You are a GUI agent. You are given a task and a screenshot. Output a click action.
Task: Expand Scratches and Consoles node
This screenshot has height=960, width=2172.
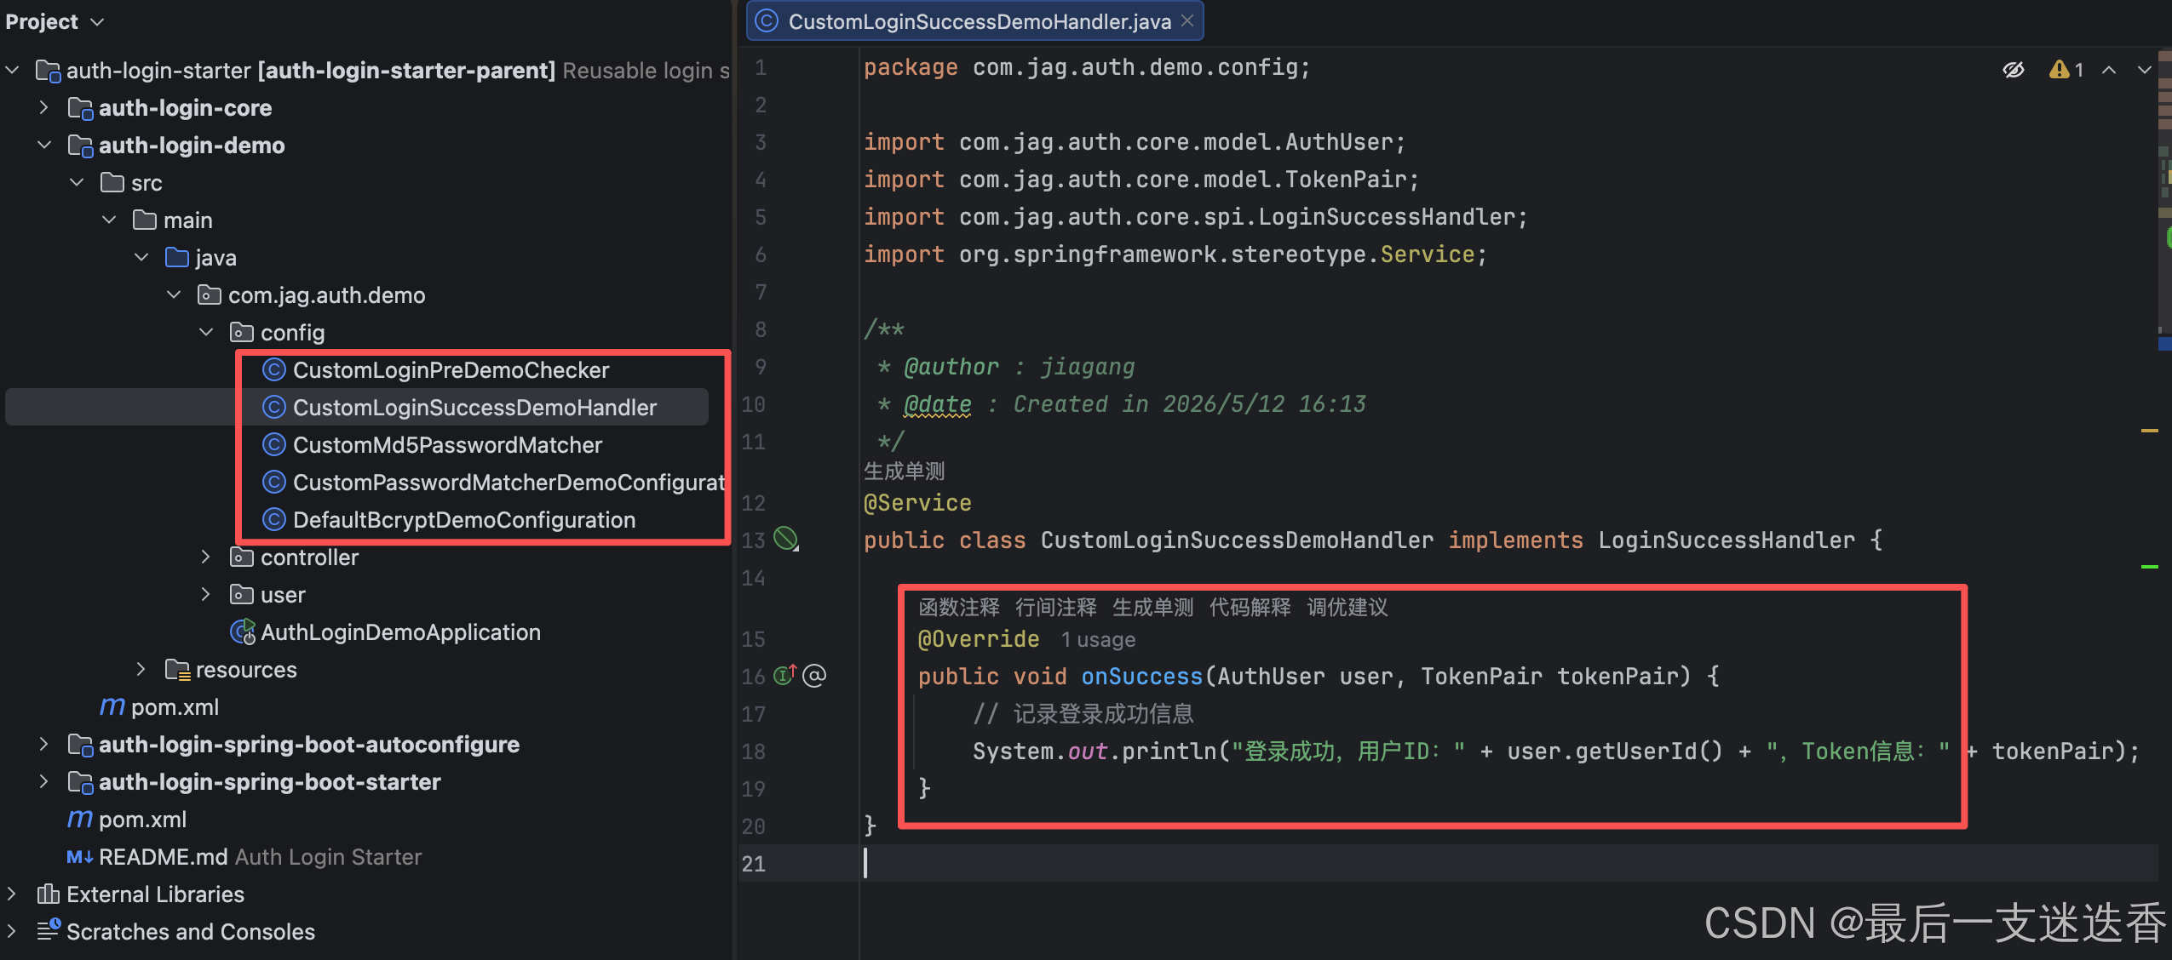pyautogui.click(x=13, y=931)
